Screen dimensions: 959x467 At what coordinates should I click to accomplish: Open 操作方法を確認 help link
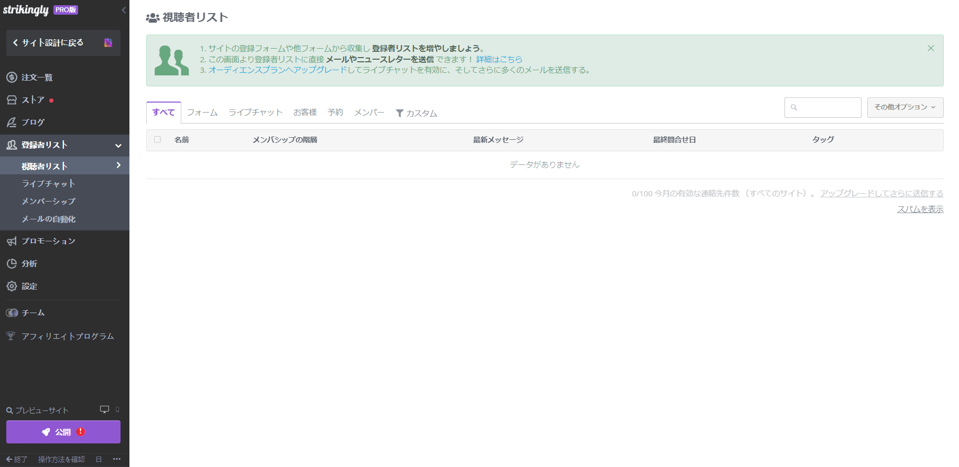[x=61, y=459]
